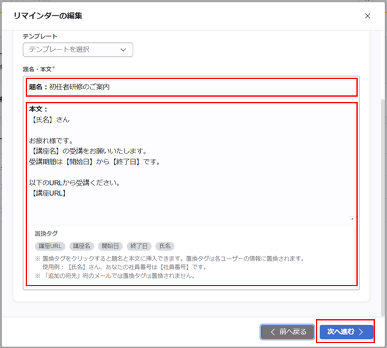This screenshot has height=348, width=387.
Task: Go back with 前へ戻る button
Action: (287, 332)
